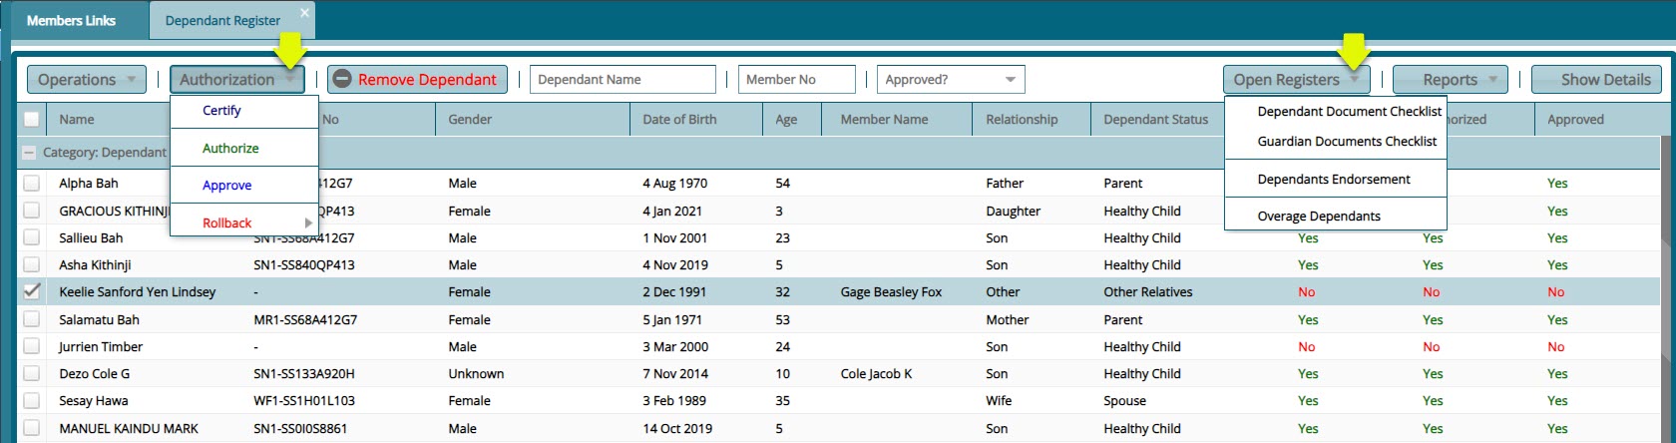Click the red minus Remove Dependant icon

click(342, 80)
